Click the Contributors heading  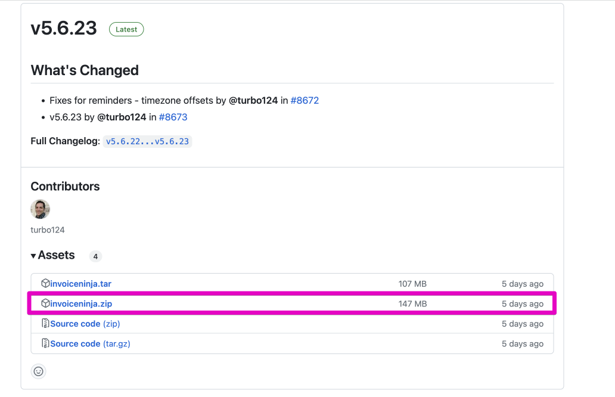(65, 187)
